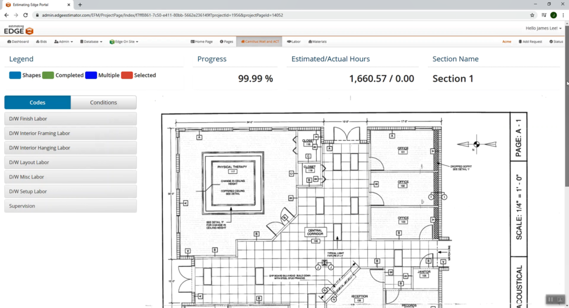Reload the page
Viewport: 569px width, 308px height.
(x=26, y=15)
